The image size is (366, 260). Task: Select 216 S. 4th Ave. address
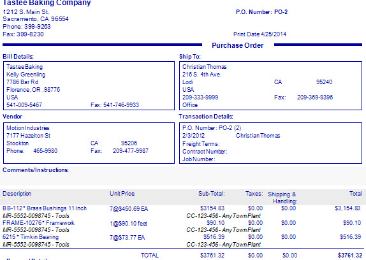point(201,75)
